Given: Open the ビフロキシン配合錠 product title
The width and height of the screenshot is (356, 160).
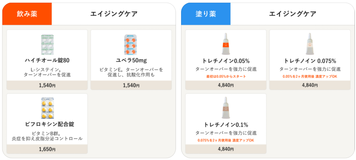Looking at the screenshot, I should coord(47,125).
